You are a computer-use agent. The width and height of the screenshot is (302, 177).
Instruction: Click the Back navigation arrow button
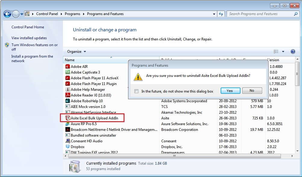(x=7, y=14)
